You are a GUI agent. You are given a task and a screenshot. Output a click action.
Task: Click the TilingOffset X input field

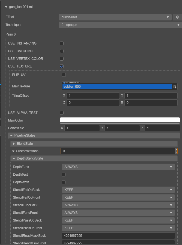(x=93, y=96)
